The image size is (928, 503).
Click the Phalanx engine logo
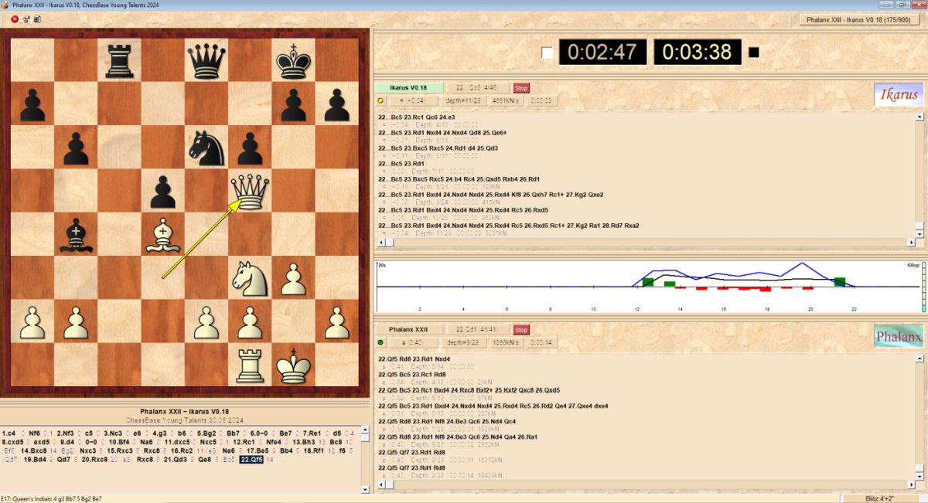(x=899, y=337)
